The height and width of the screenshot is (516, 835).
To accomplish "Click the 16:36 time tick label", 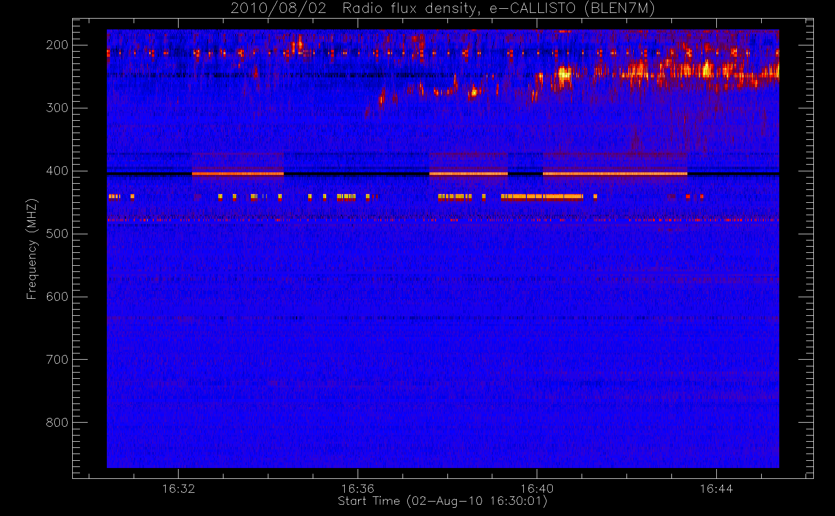I will (358, 489).
